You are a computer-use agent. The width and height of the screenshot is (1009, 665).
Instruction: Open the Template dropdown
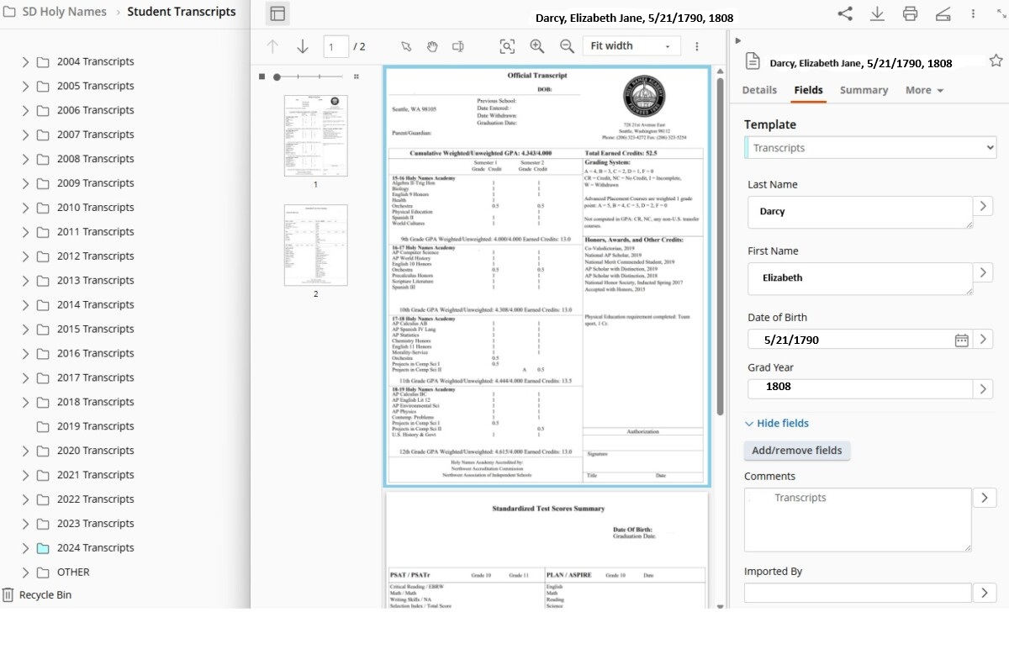870,148
